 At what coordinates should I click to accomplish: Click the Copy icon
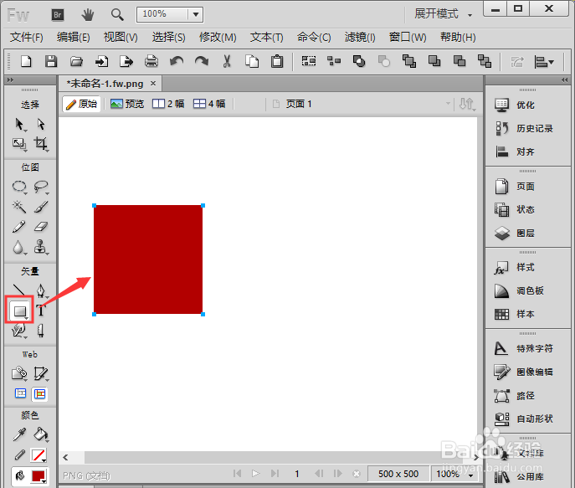click(x=252, y=61)
